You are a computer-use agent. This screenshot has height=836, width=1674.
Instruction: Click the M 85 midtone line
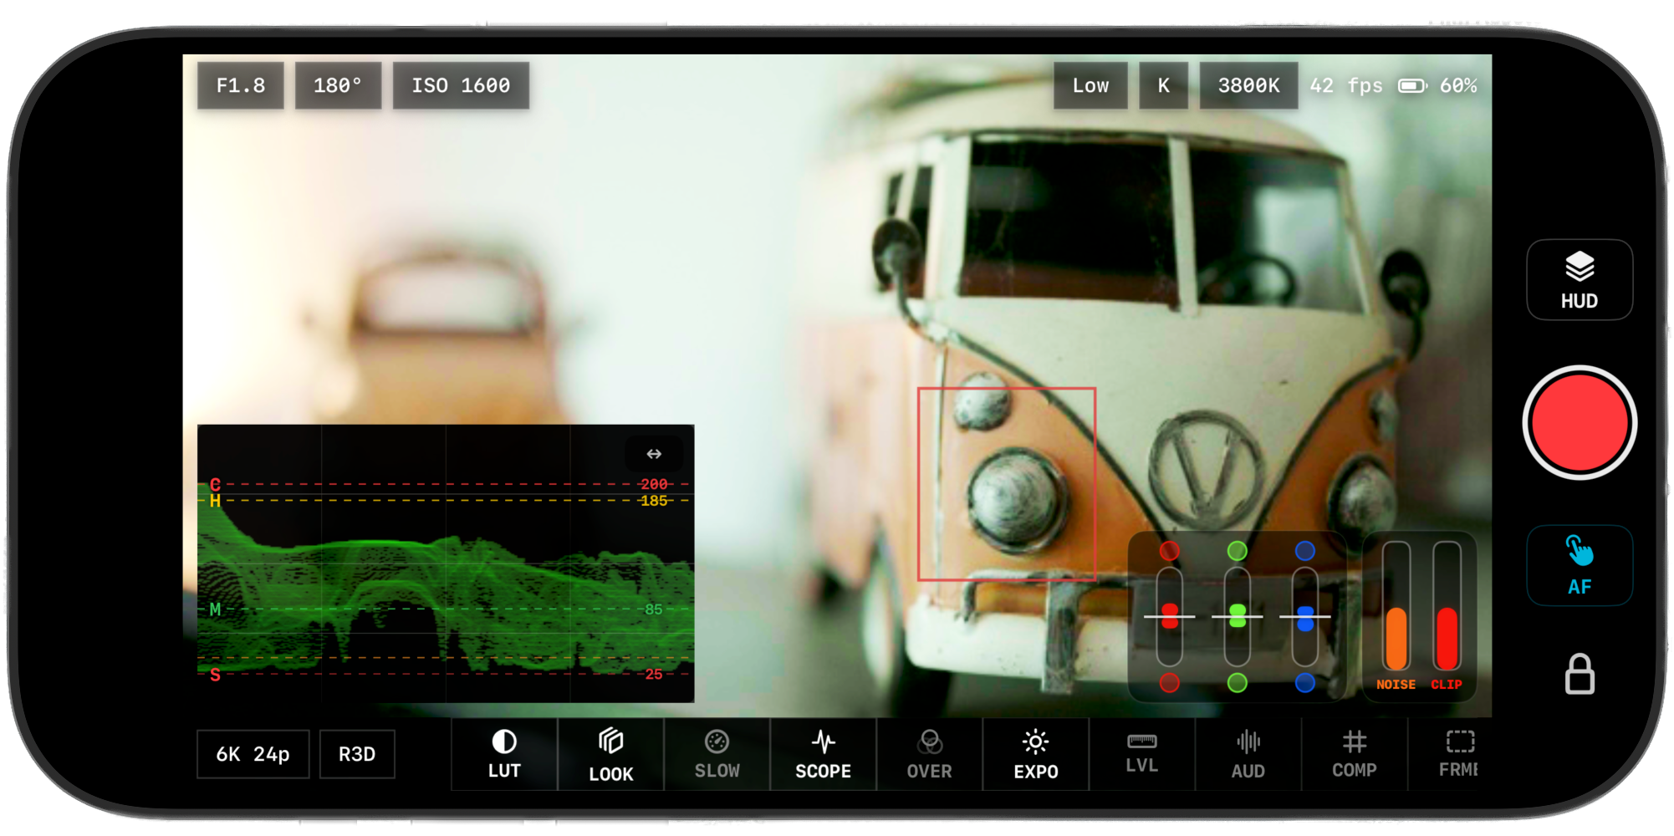click(x=445, y=609)
